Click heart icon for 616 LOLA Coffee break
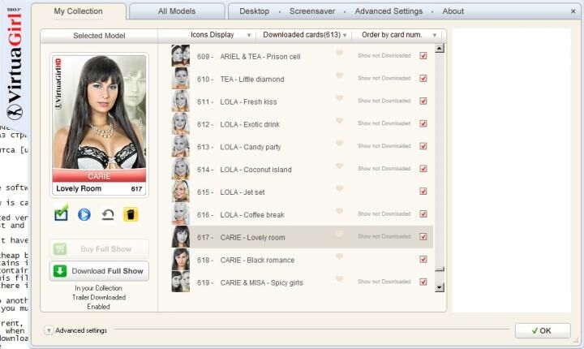Viewport: 584px width, 349px height. click(339, 211)
